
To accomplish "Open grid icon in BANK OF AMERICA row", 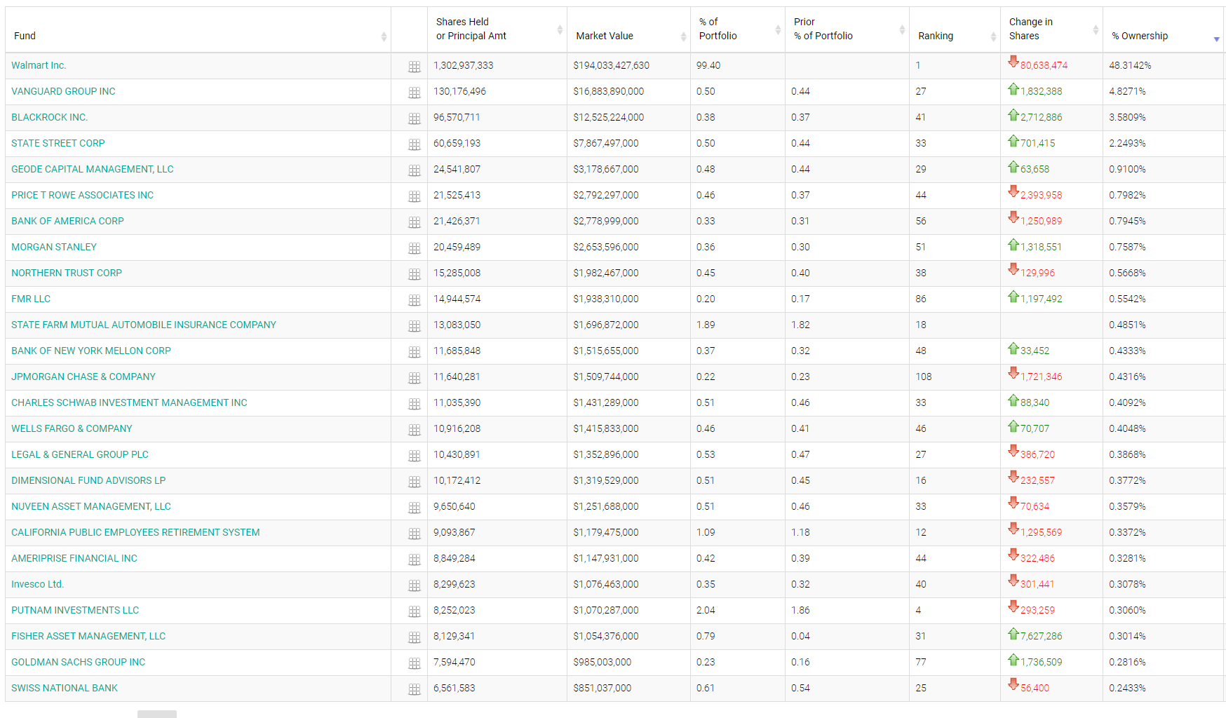I will (414, 222).
